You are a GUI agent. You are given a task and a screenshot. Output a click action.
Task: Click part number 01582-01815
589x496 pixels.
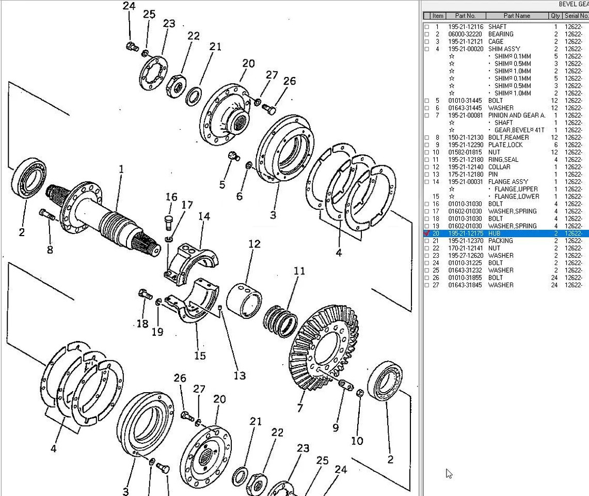coord(465,152)
